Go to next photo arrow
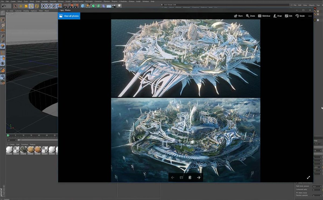323x200 pixels. click(199, 177)
